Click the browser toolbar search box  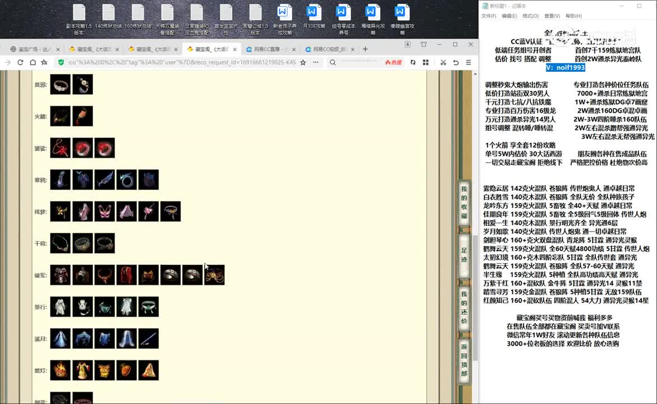[x=359, y=62]
